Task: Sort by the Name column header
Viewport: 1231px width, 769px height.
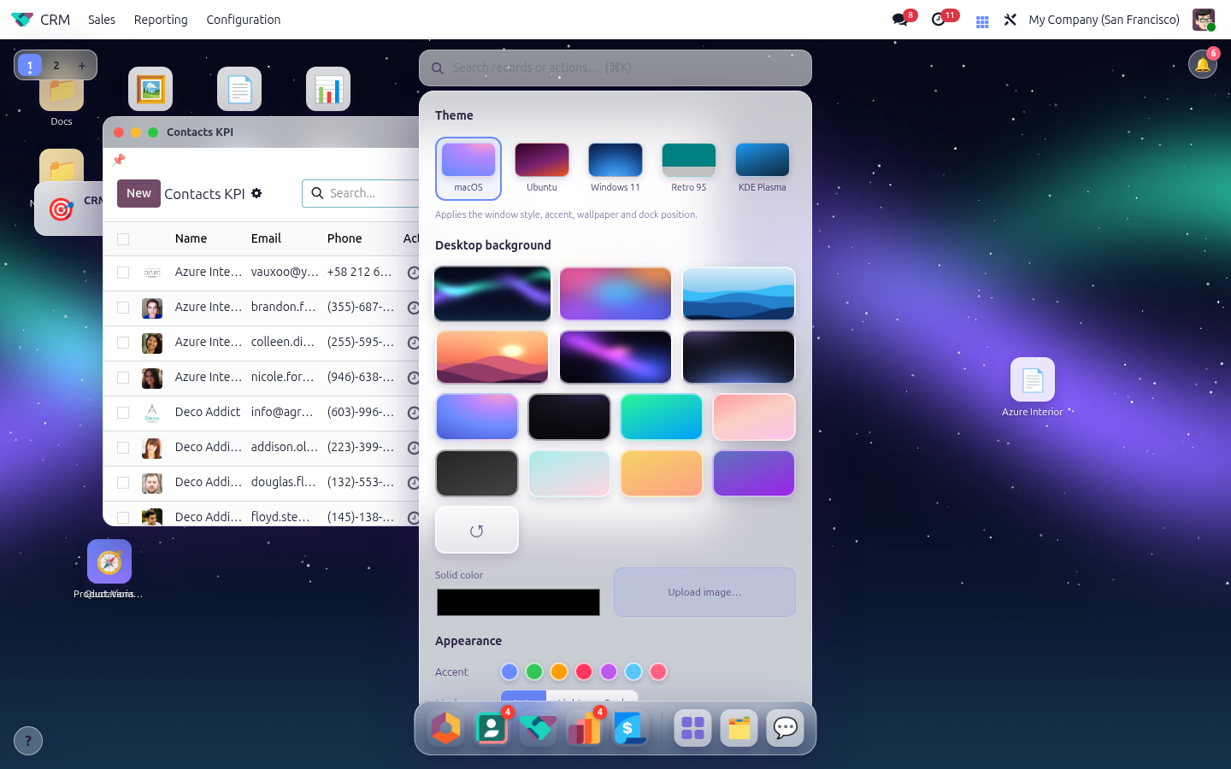Action: point(191,238)
